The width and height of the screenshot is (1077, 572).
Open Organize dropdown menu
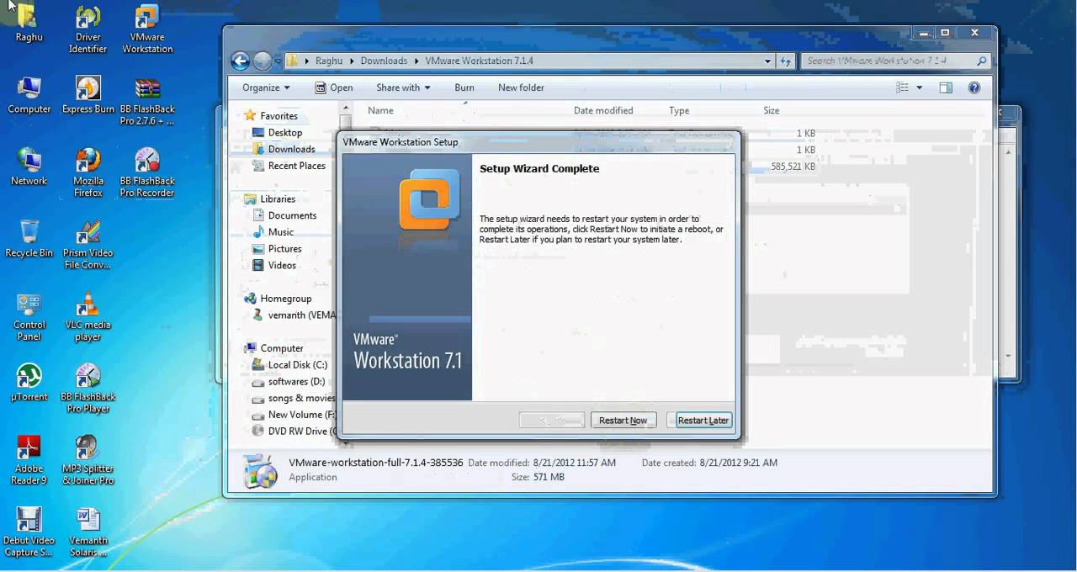point(266,87)
